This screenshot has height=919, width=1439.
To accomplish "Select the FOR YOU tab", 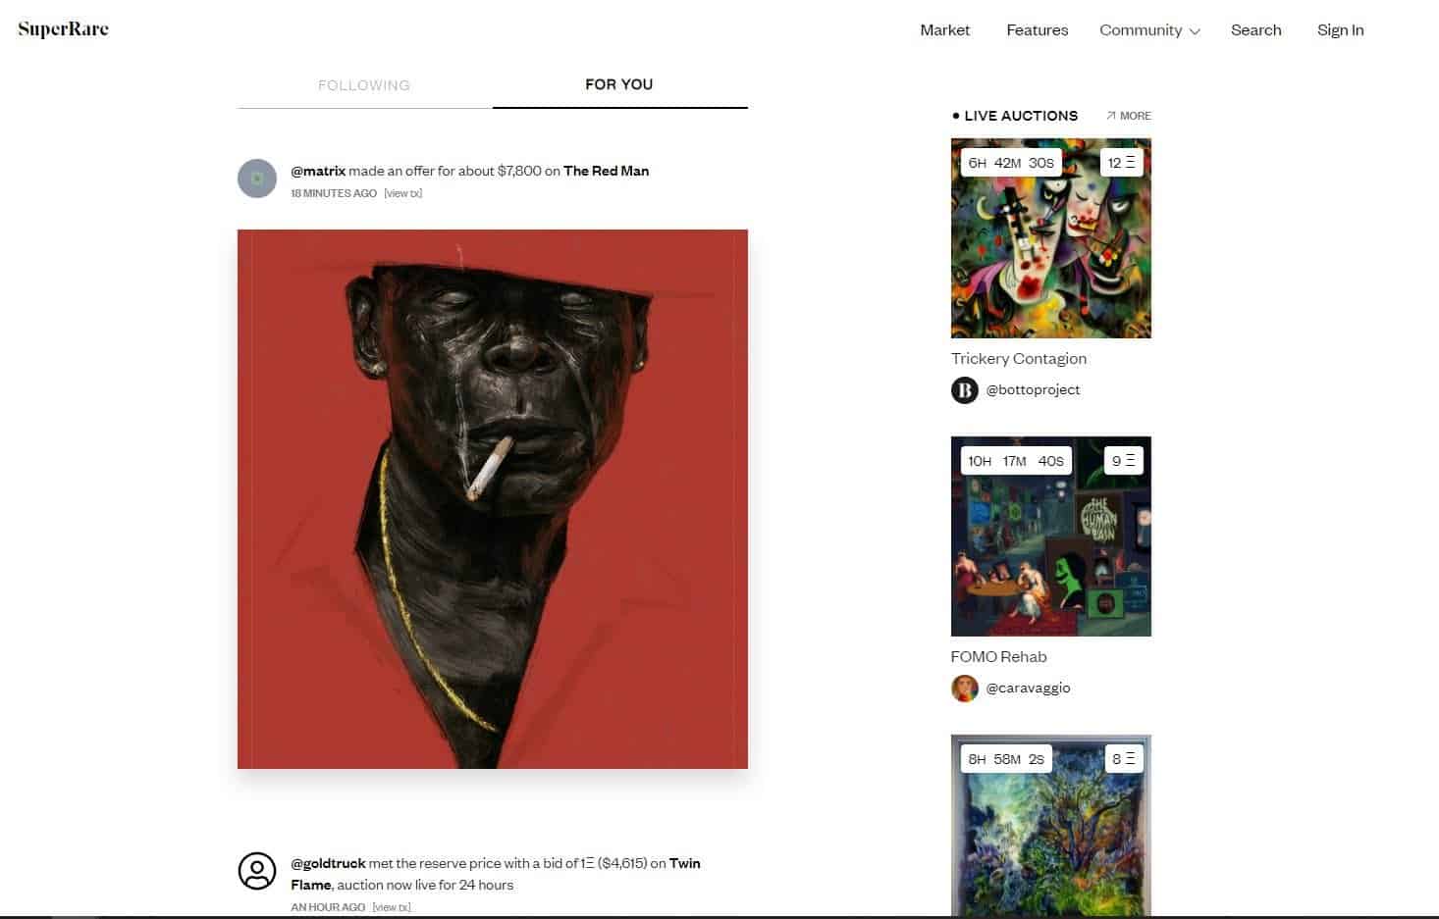I will click(x=619, y=84).
